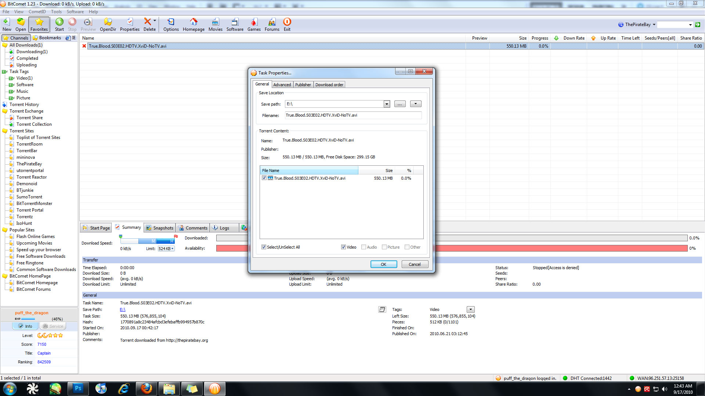This screenshot has width=705, height=396.
Task: Click the browse ... button for save path
Action: [x=399, y=104]
